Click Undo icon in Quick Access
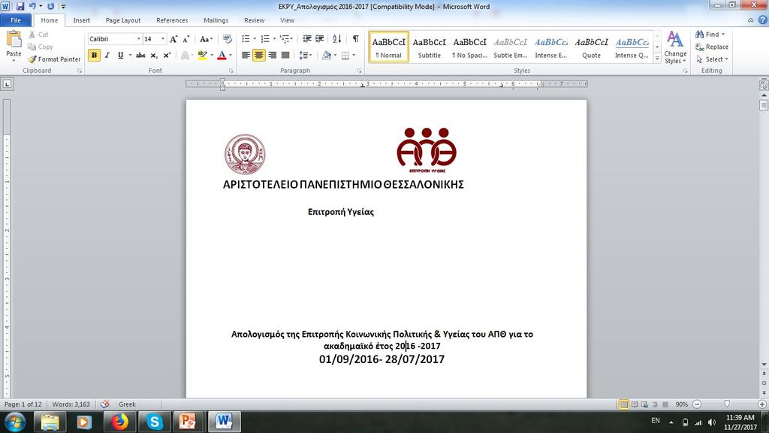Image resolution: width=769 pixels, height=433 pixels. tap(32, 6)
